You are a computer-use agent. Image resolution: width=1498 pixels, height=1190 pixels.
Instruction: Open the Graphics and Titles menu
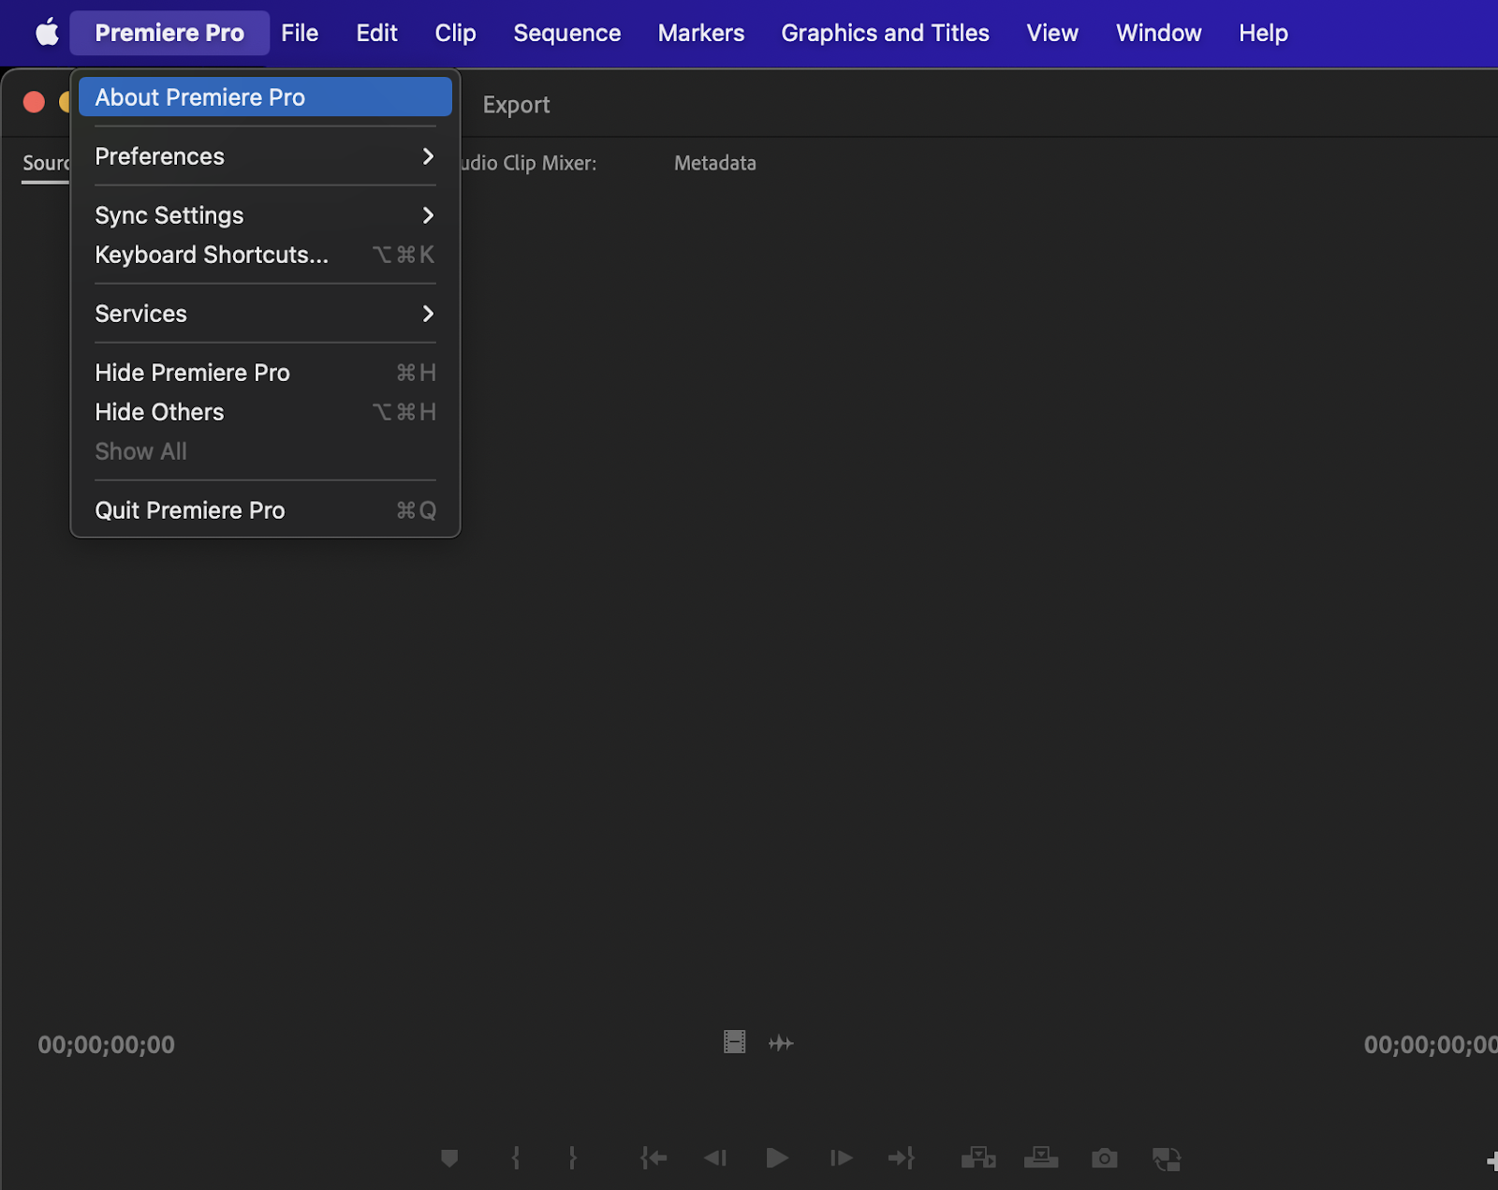[885, 33]
